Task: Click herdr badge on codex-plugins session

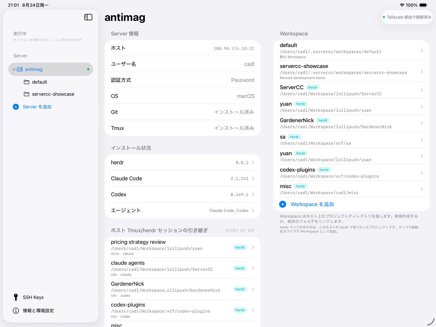Action: pos(240,310)
